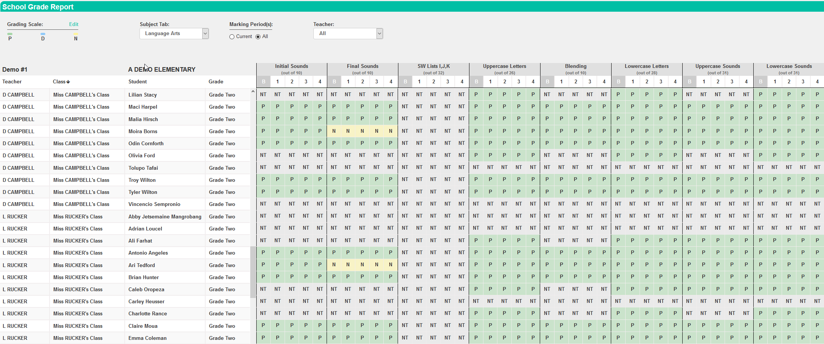Select student Emma Coleman
This screenshot has height=344, width=824.
147,338
